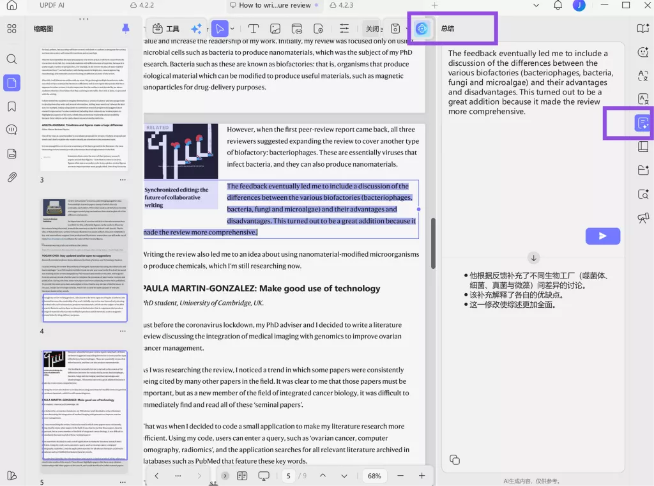Open the AI chat face icon in right sidebar
Image resolution: width=654 pixels, height=486 pixels.
point(643,52)
